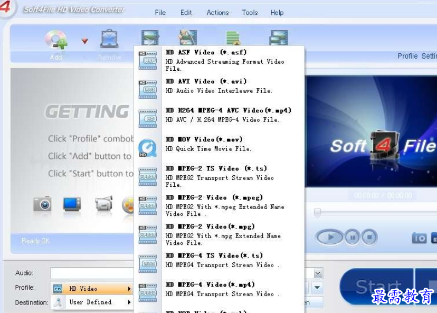Click the QuickTime MOV format icon
This screenshot has height=313, width=437.
click(x=147, y=148)
